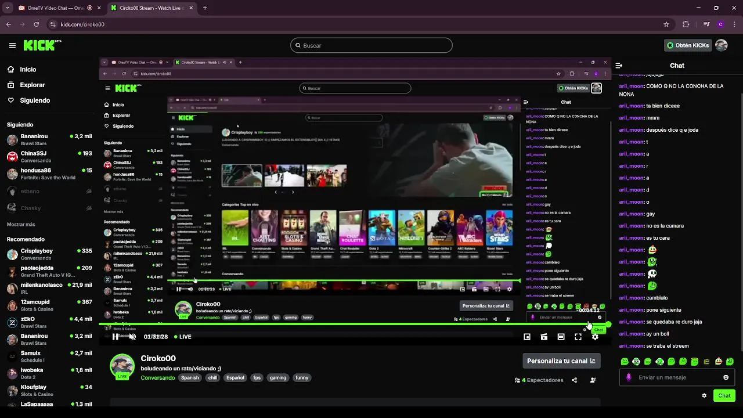Screen dimensions: 743x418
Task: Bookmark this page with star icon
Action: [666, 24]
